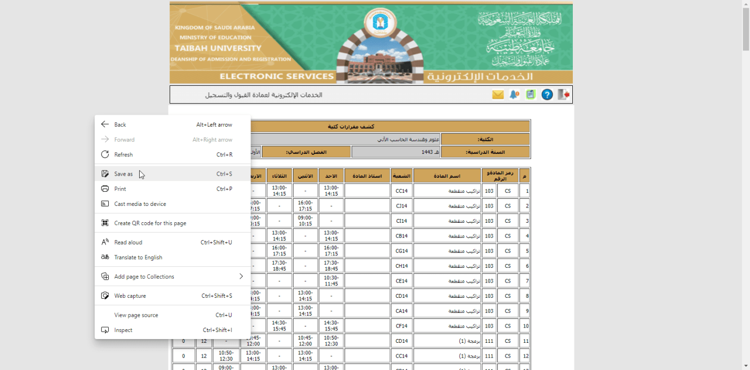Click the scrollbar down arrow
The width and height of the screenshot is (750, 370).
click(x=746, y=366)
